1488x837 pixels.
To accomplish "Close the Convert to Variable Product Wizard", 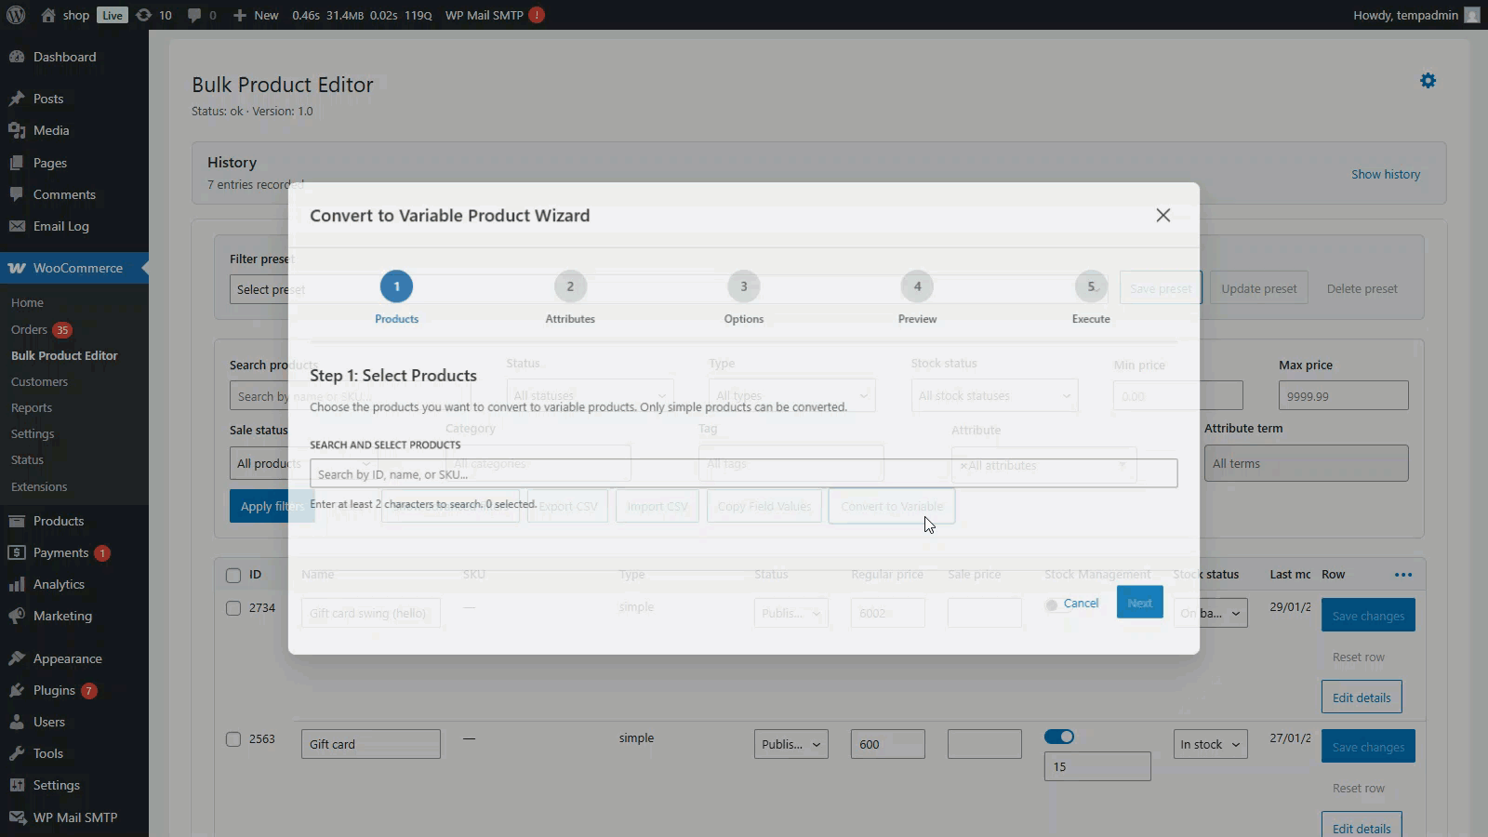I will click(x=1162, y=216).
